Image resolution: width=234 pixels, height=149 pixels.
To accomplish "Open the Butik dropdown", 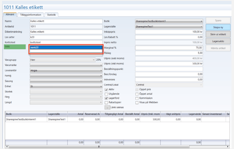I will click(169, 21).
